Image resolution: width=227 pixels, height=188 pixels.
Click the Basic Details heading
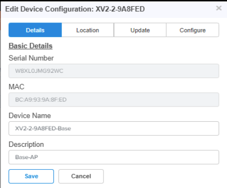point(30,46)
